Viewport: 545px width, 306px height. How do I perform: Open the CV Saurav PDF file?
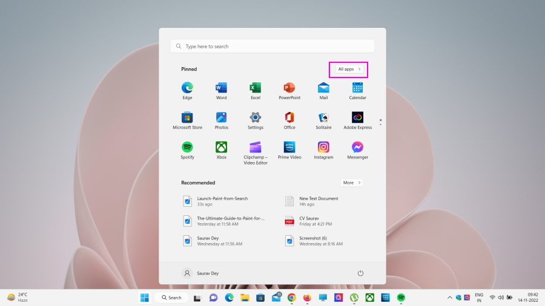[x=312, y=221]
